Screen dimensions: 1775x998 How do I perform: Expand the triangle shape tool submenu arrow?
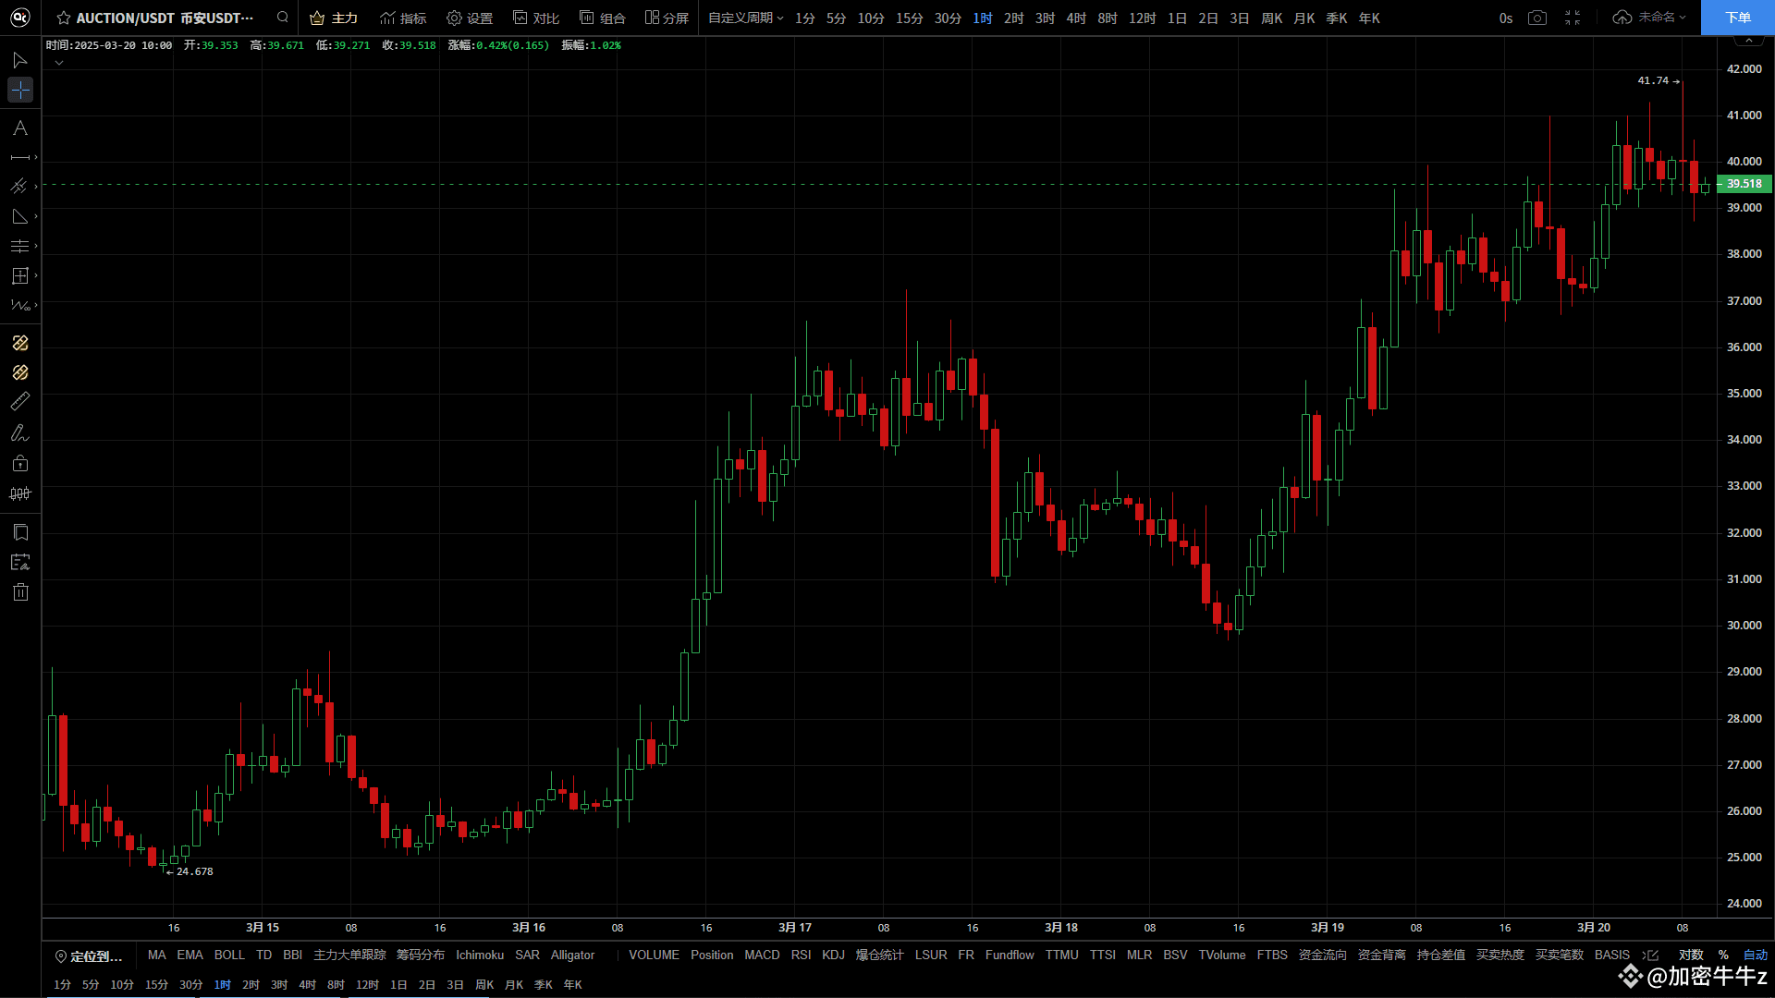pyautogui.click(x=36, y=216)
